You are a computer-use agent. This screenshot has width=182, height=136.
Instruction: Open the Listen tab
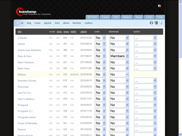point(149,17)
